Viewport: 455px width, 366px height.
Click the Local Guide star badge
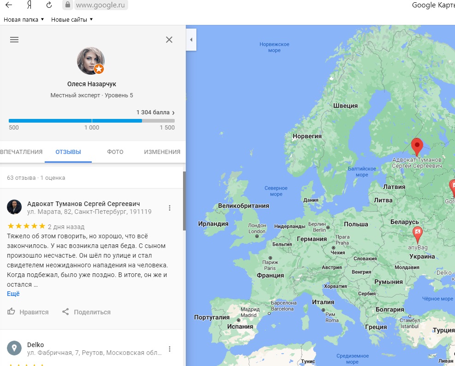click(99, 69)
